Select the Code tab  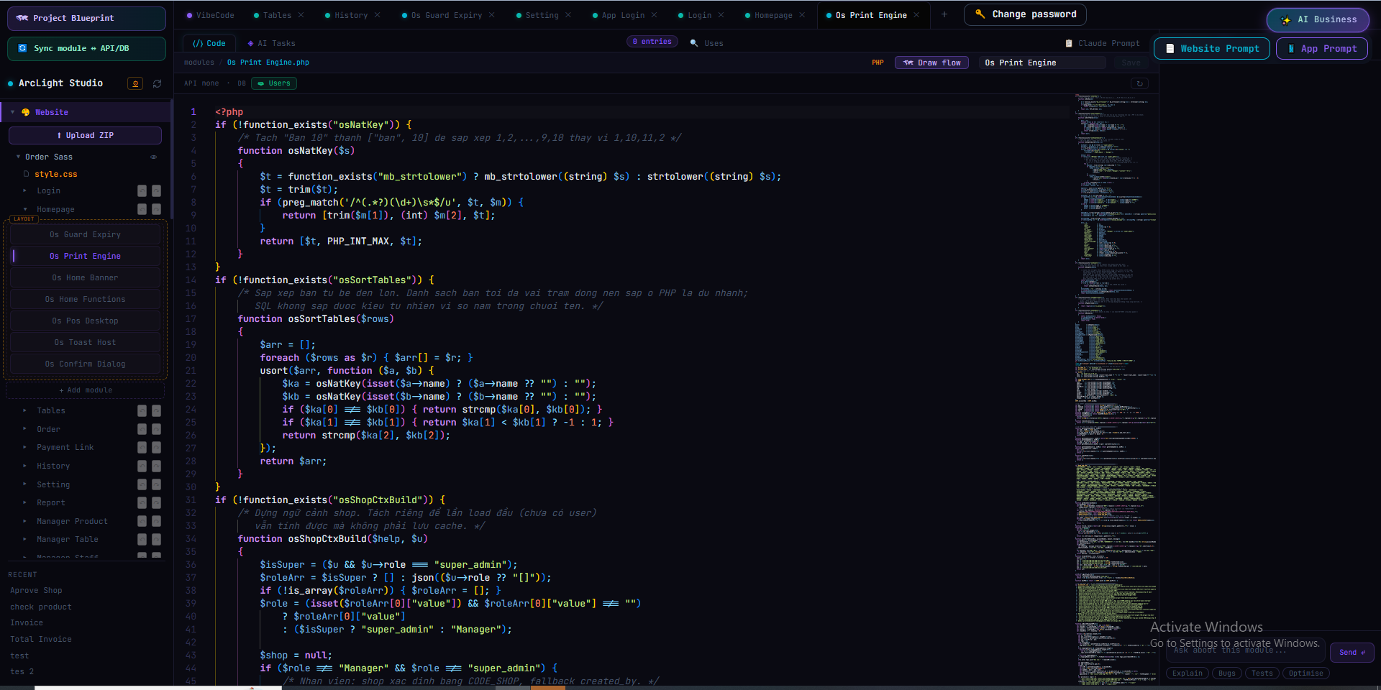point(209,43)
